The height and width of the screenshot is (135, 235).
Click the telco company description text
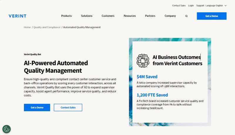[167, 85]
